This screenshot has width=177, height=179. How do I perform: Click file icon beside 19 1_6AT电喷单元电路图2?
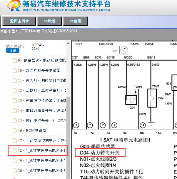pos(14,161)
